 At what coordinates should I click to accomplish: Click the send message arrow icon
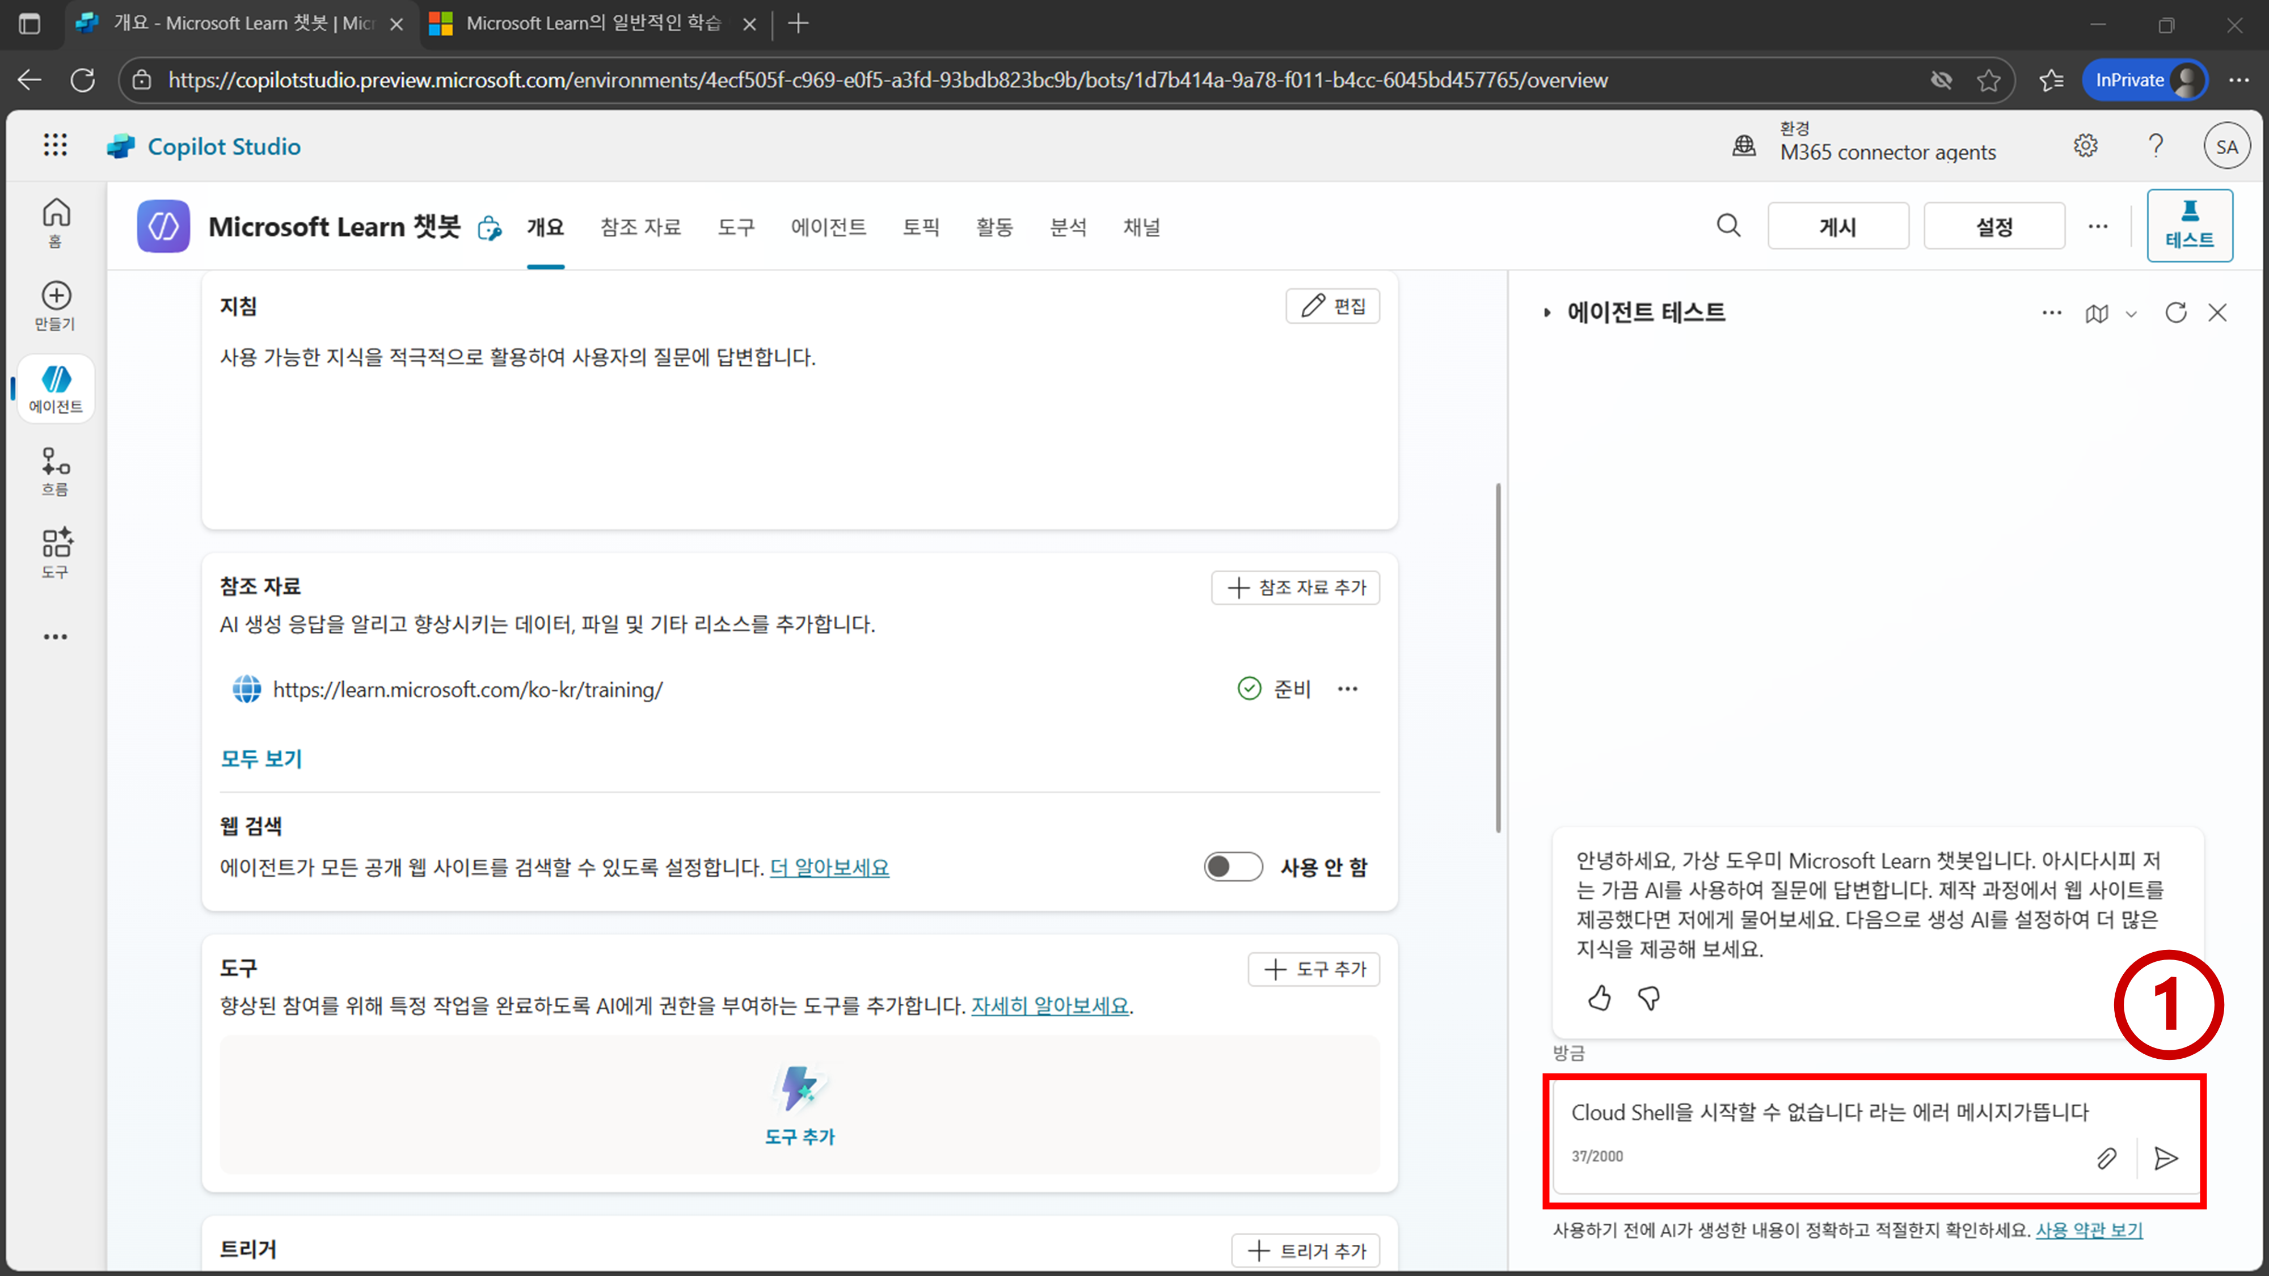tap(2165, 1158)
